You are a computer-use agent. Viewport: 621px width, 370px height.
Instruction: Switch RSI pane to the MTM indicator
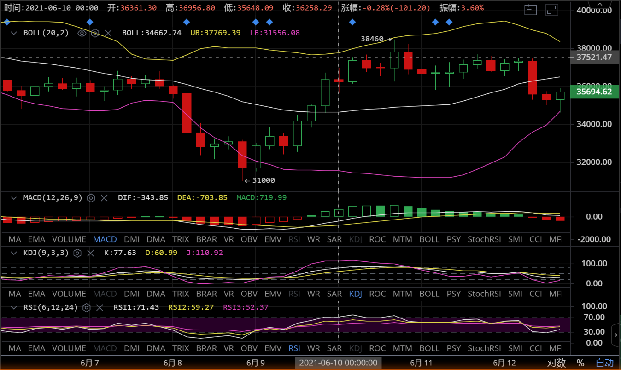click(403, 348)
